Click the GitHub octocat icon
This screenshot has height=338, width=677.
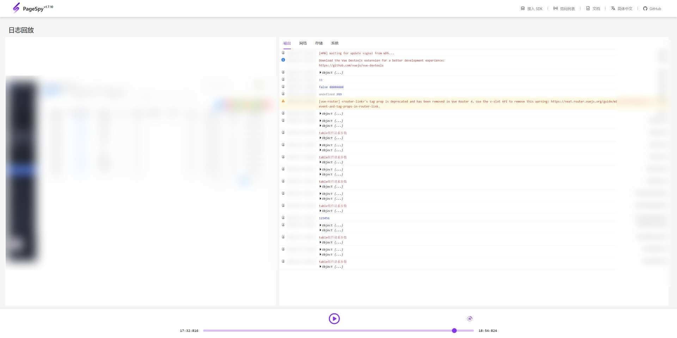point(645,8)
